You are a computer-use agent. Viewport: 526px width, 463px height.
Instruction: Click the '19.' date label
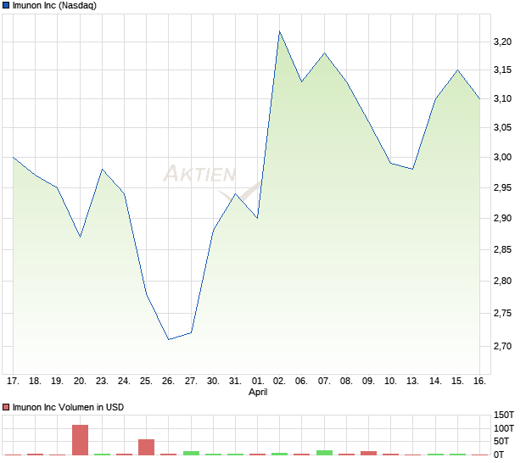[58, 382]
